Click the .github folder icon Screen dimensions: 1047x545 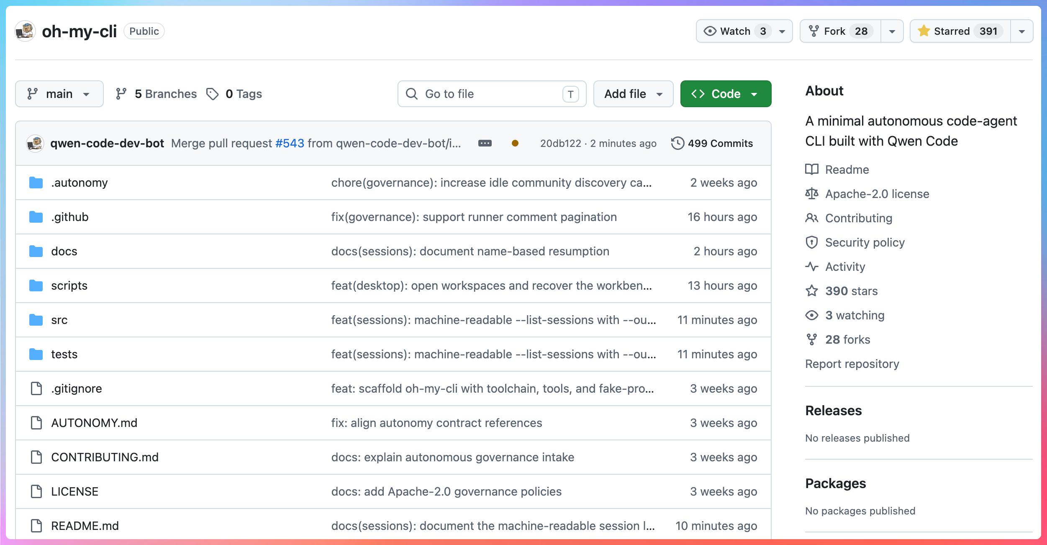pos(36,217)
